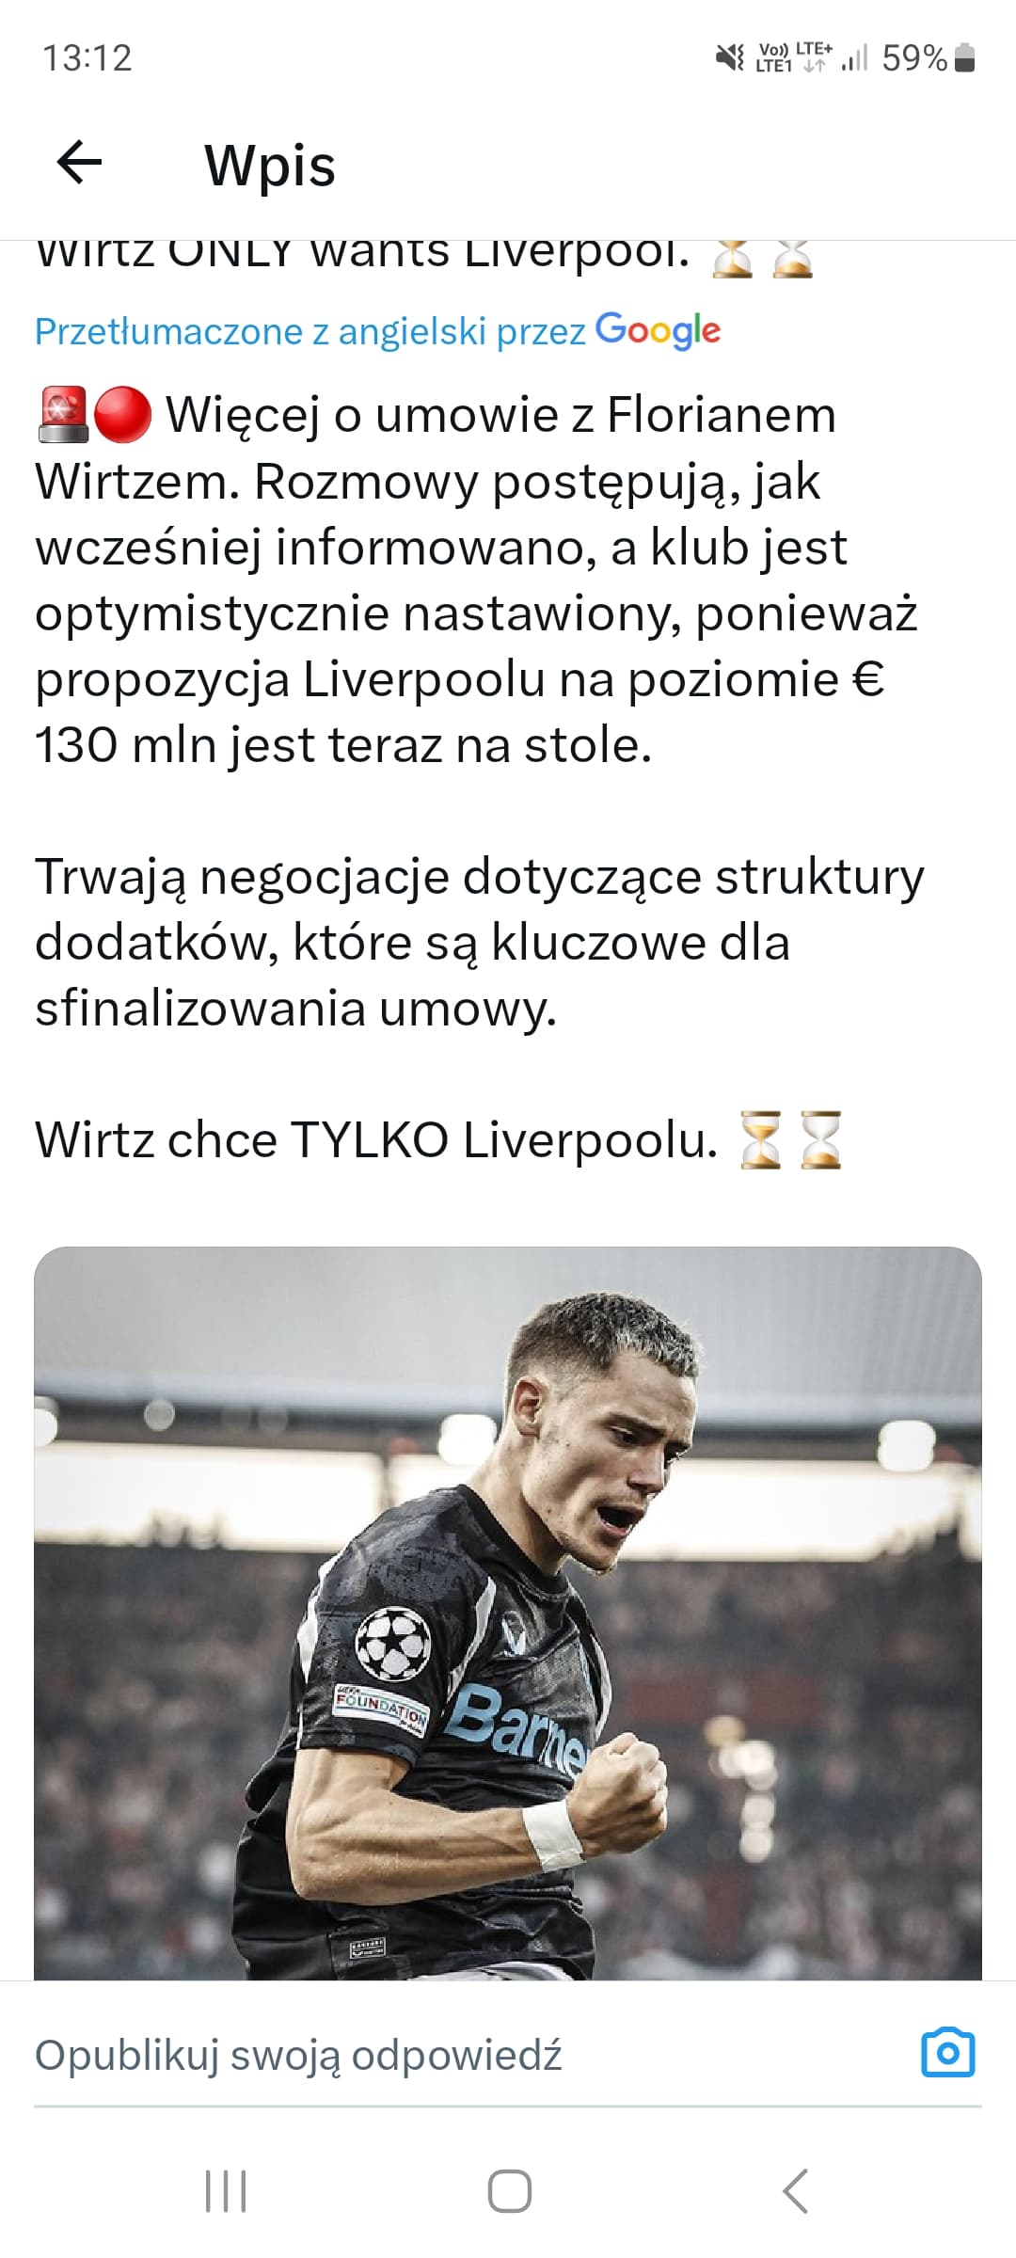Tap the Android recent apps button

226,2191
